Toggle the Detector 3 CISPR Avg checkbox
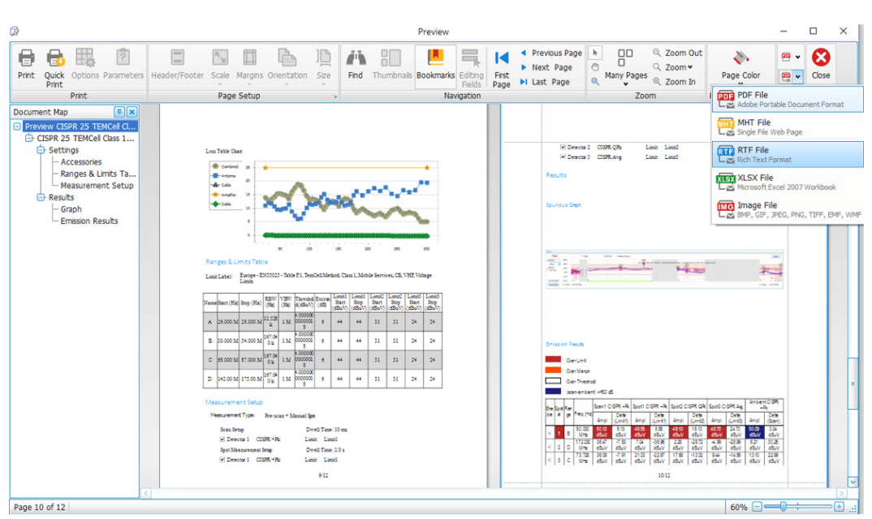 [564, 157]
